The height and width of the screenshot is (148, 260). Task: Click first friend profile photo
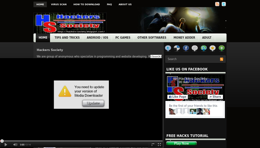172,111
